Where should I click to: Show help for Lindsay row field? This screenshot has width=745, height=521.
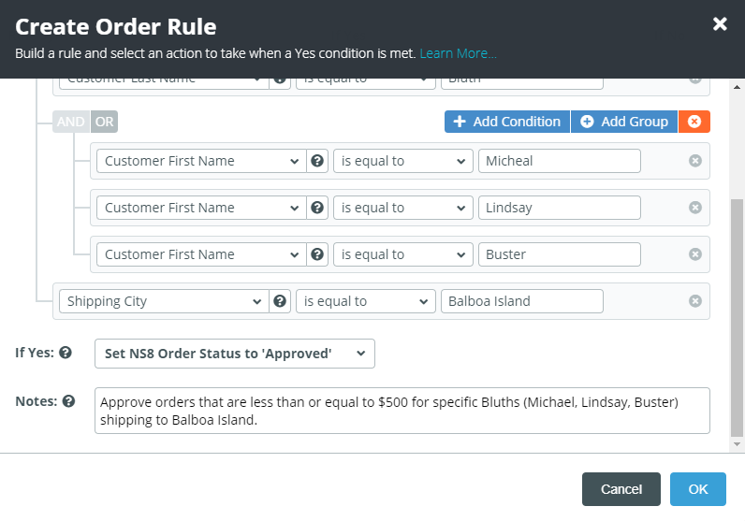point(317,208)
